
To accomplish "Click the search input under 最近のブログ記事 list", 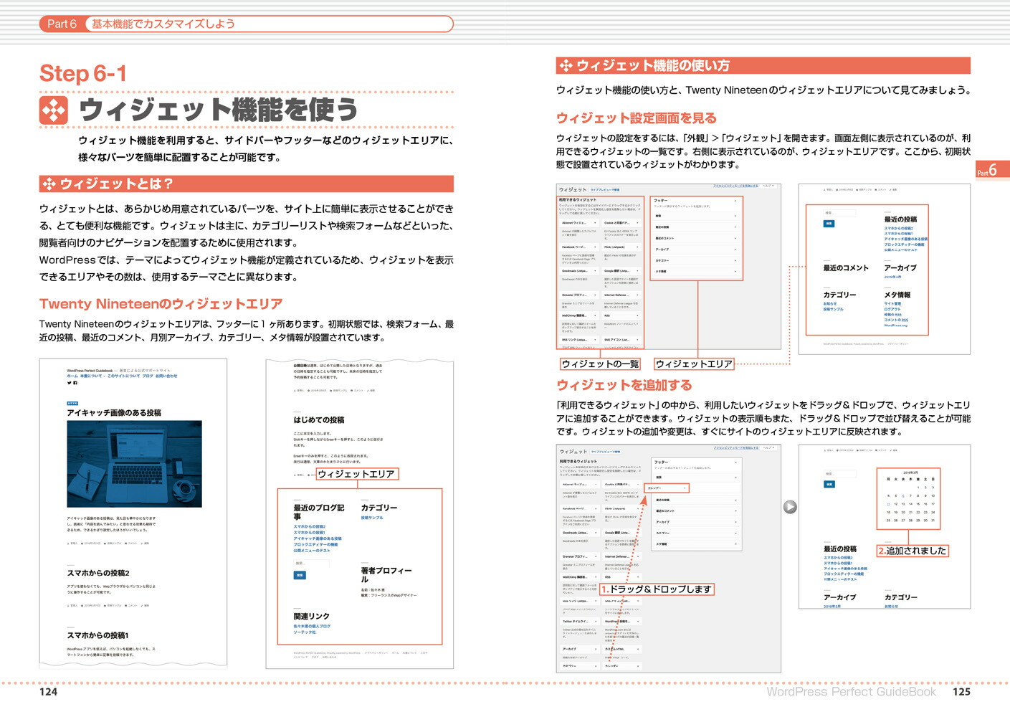I will [x=311, y=564].
